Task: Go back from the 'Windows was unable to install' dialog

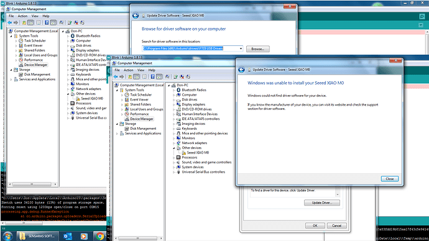Action: [x=241, y=70]
